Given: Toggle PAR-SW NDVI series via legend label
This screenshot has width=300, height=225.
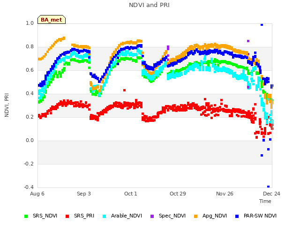Looking at the screenshot, I should pyautogui.click(x=260, y=216).
